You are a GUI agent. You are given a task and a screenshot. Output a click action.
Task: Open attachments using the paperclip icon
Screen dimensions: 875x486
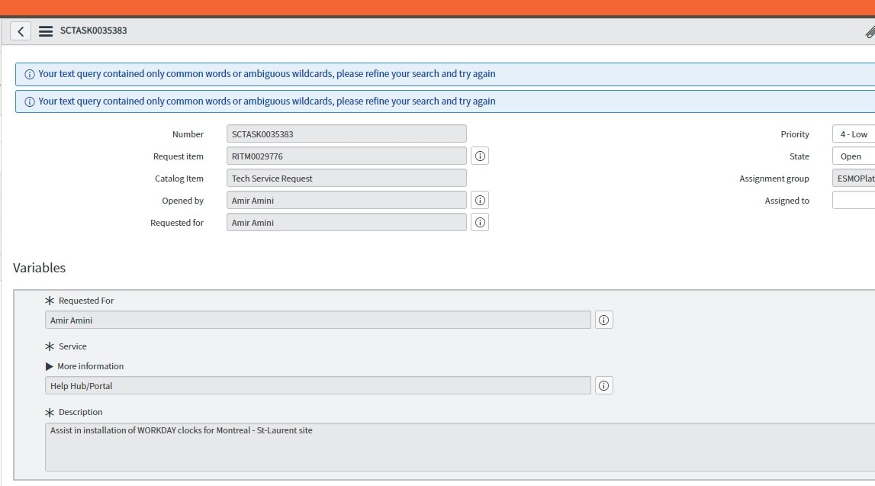tap(870, 31)
